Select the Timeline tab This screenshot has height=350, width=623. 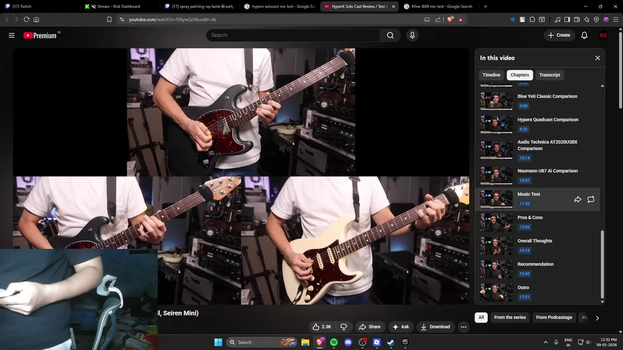[491, 75]
